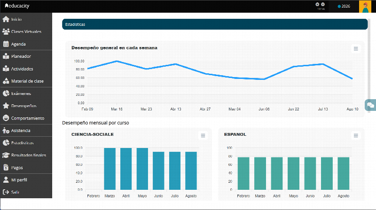Viewport: 376px width, 210px height.
Task: Open Mi perfil in the sidebar
Action: point(26,180)
